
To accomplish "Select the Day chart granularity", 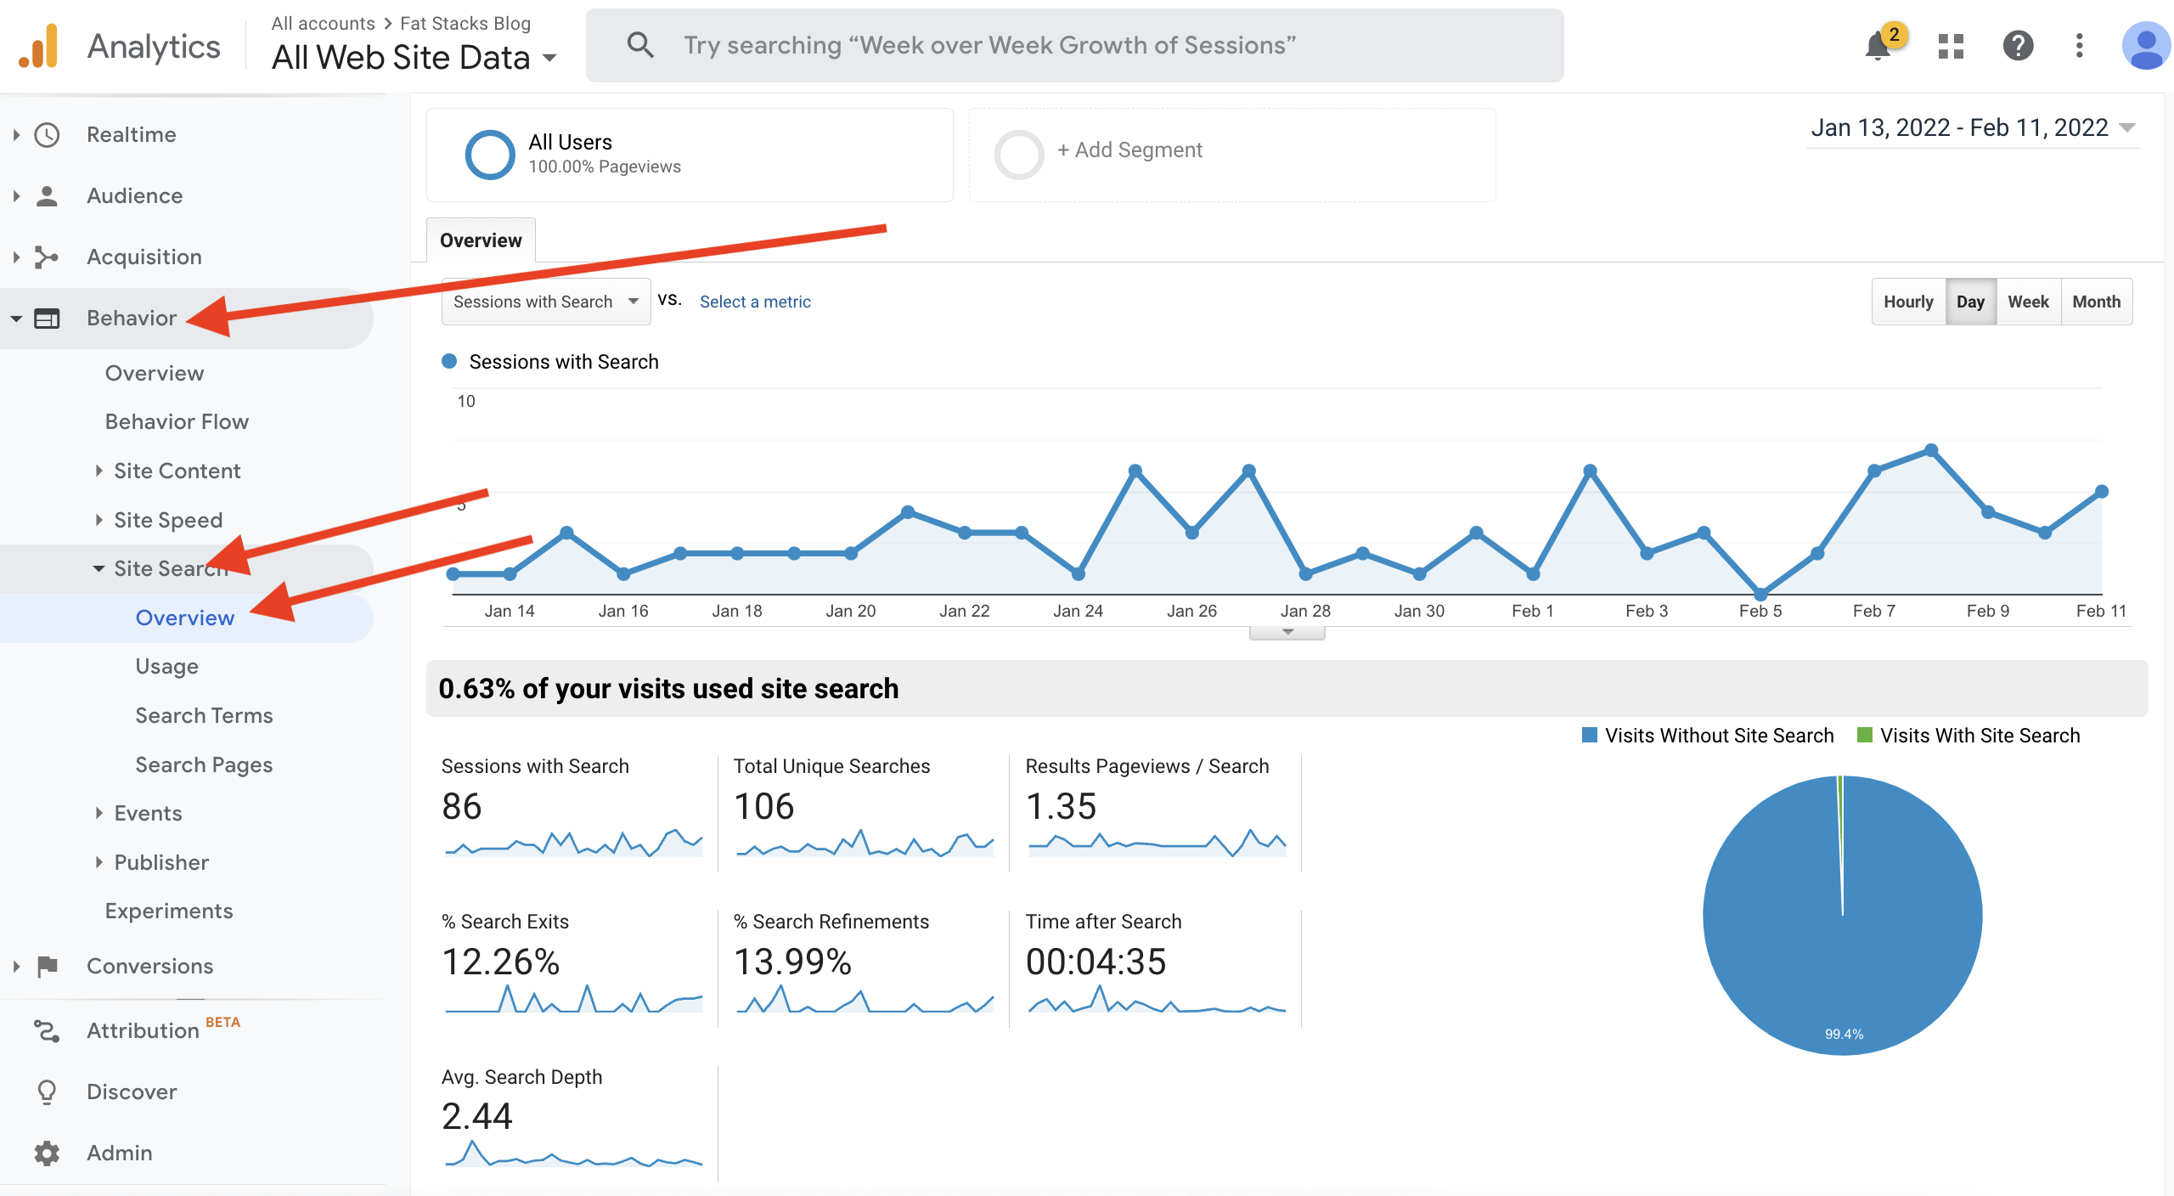I will (x=1970, y=302).
